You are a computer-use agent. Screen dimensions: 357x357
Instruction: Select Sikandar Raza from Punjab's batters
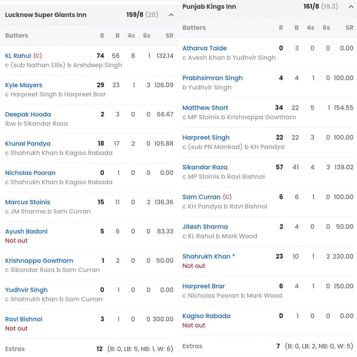(206, 167)
